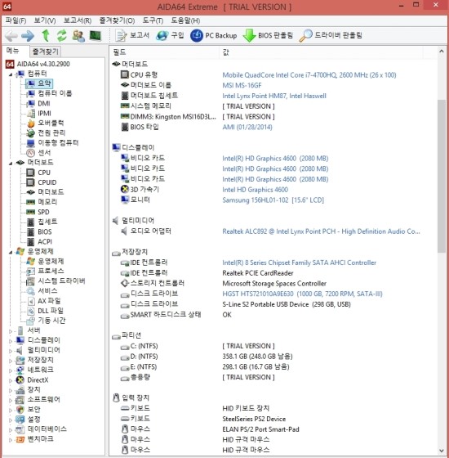
Task: Open PC Backup from toolbar
Action: [x=213, y=36]
